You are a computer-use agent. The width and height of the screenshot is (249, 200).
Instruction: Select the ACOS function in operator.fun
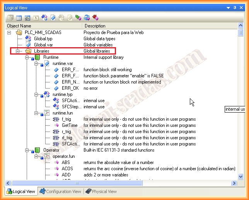[x=67, y=169]
